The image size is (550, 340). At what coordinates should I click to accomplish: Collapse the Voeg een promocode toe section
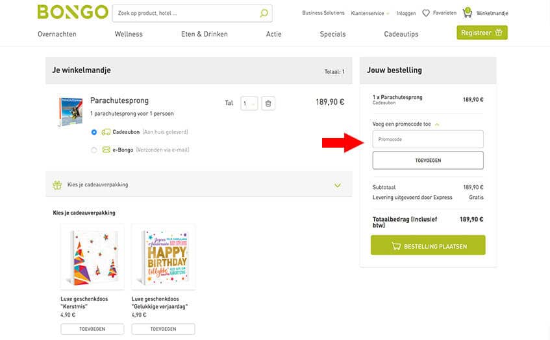coord(437,124)
